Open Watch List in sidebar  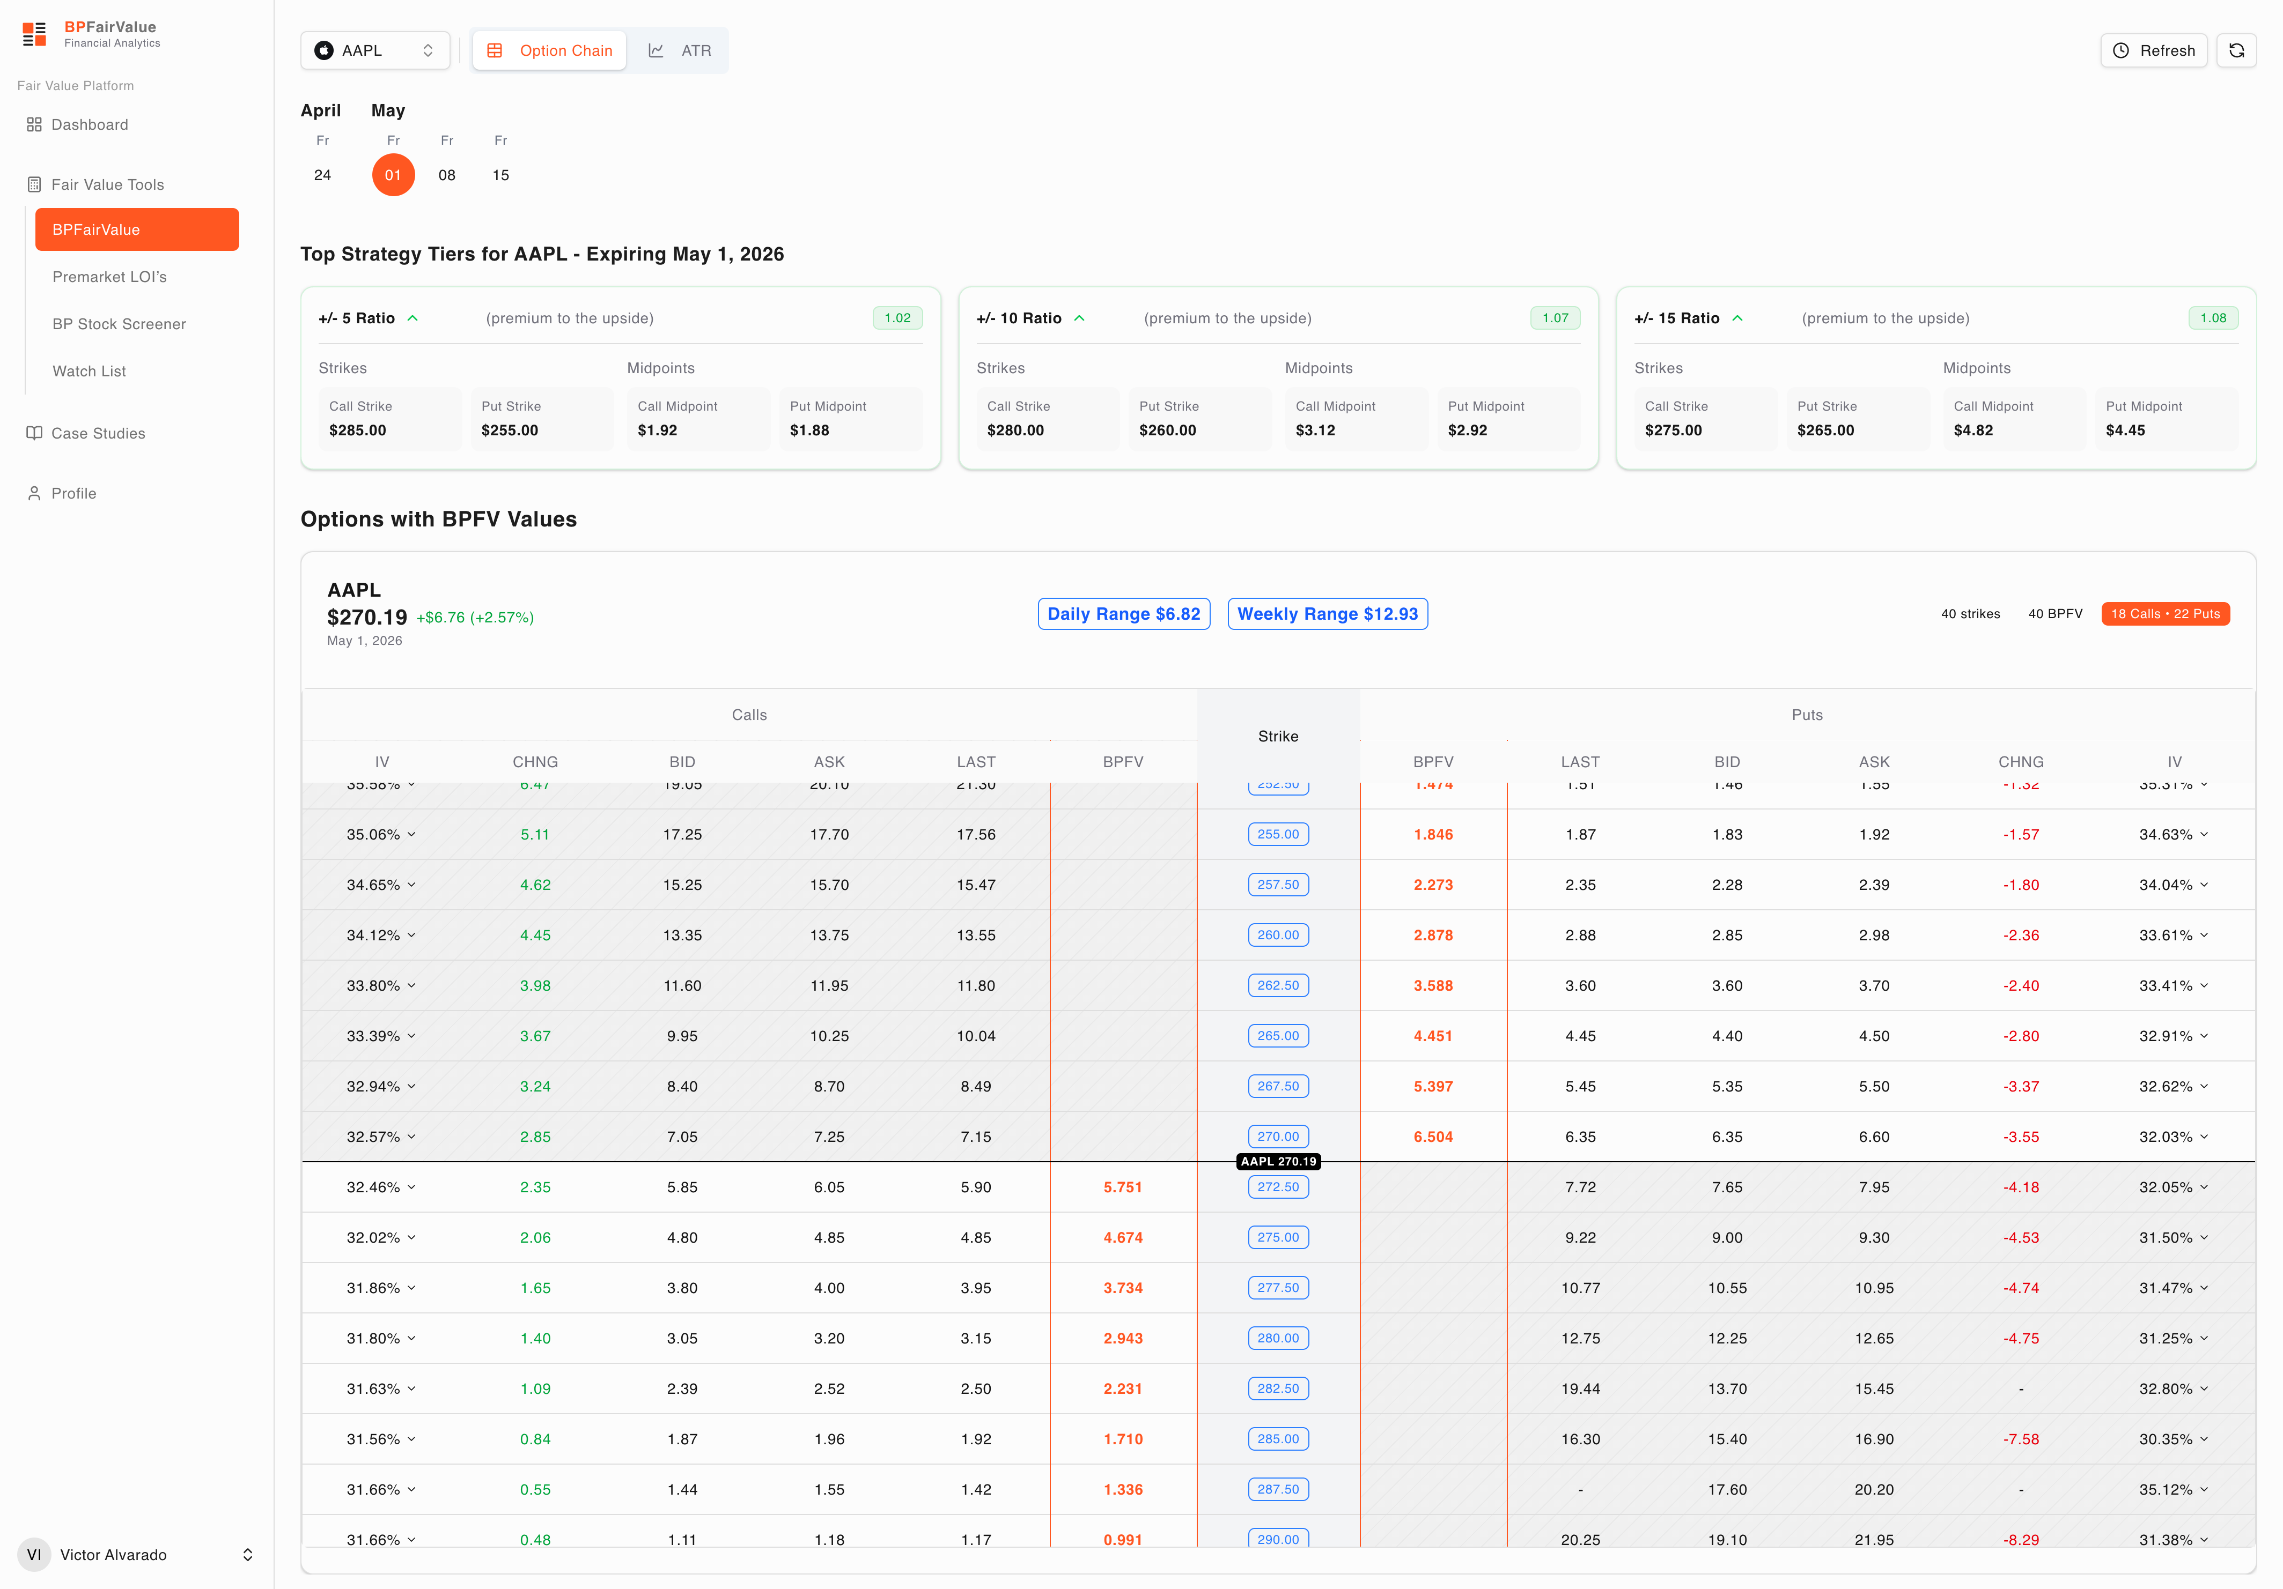click(x=137, y=372)
